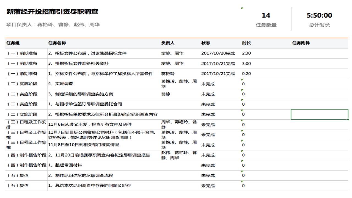Select the cell 2、招标文件公布后，讨论熟悉招标文件
The width and height of the screenshot is (352, 198).
click(x=87, y=53)
